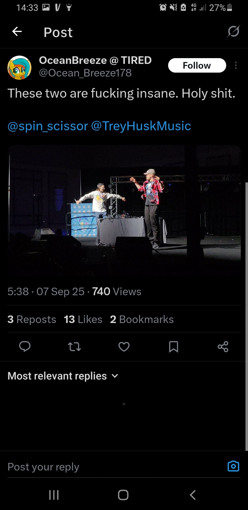Open OceanBreeze's profile avatar
This screenshot has width=248, height=510.
point(19,67)
